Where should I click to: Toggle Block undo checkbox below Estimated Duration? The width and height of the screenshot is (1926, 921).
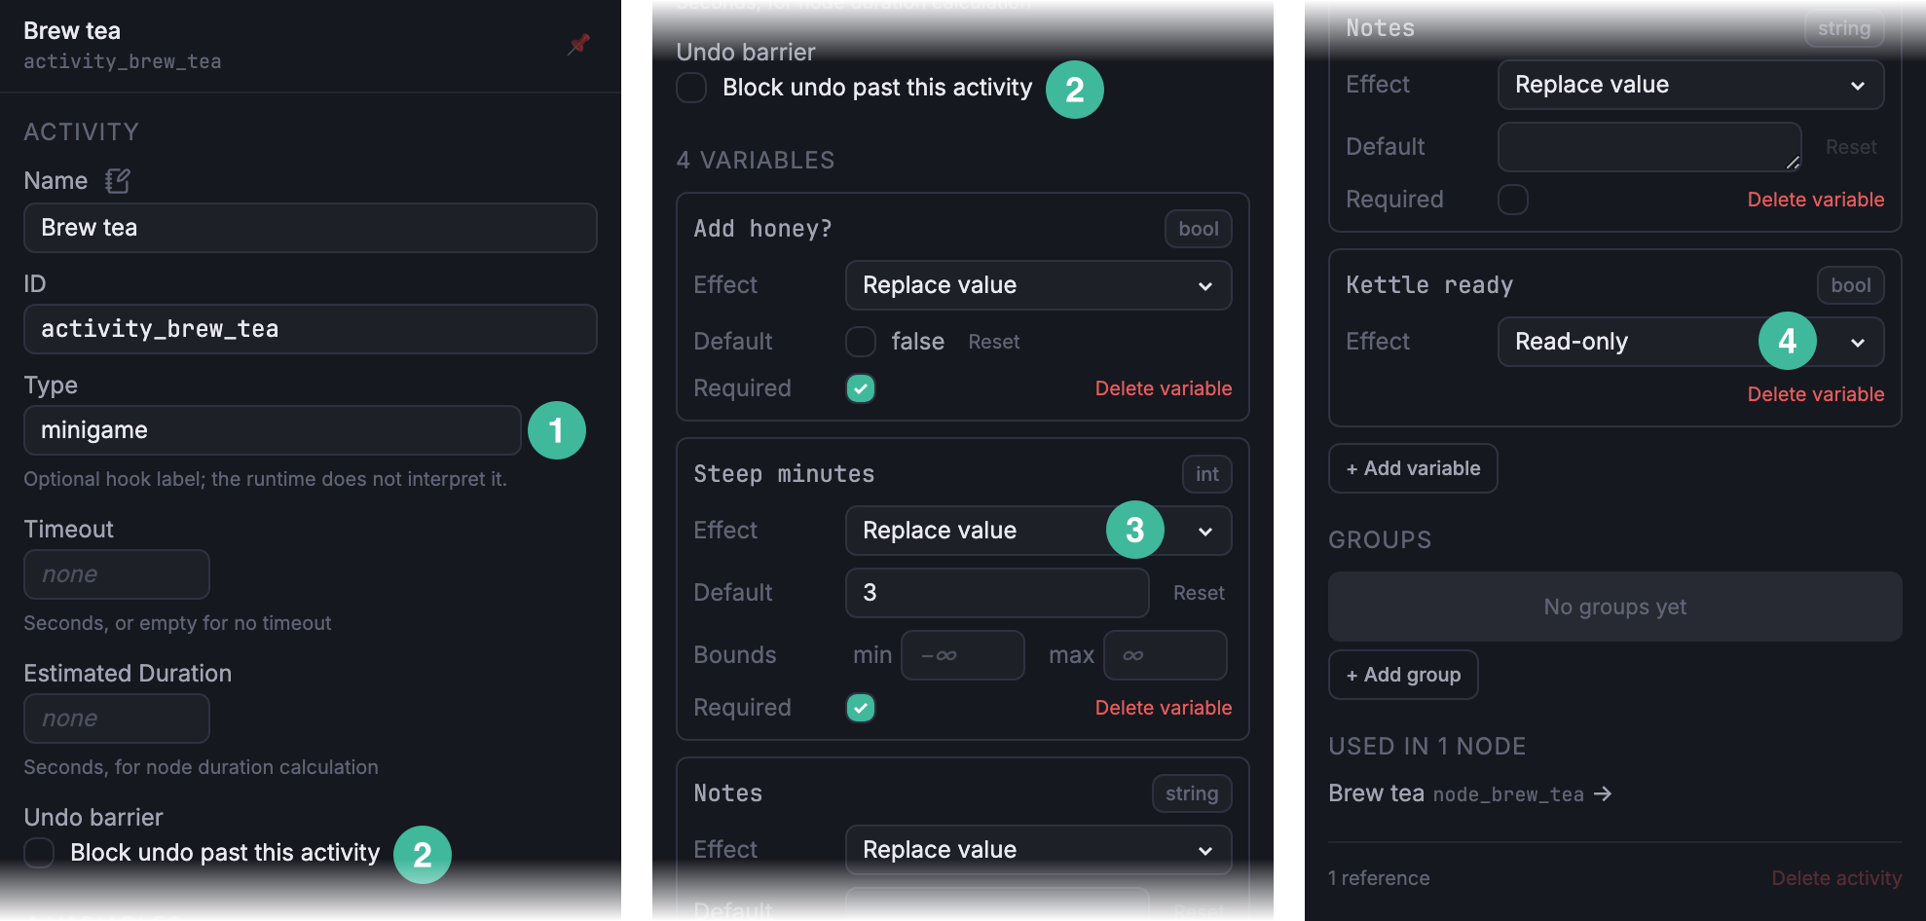[39, 853]
